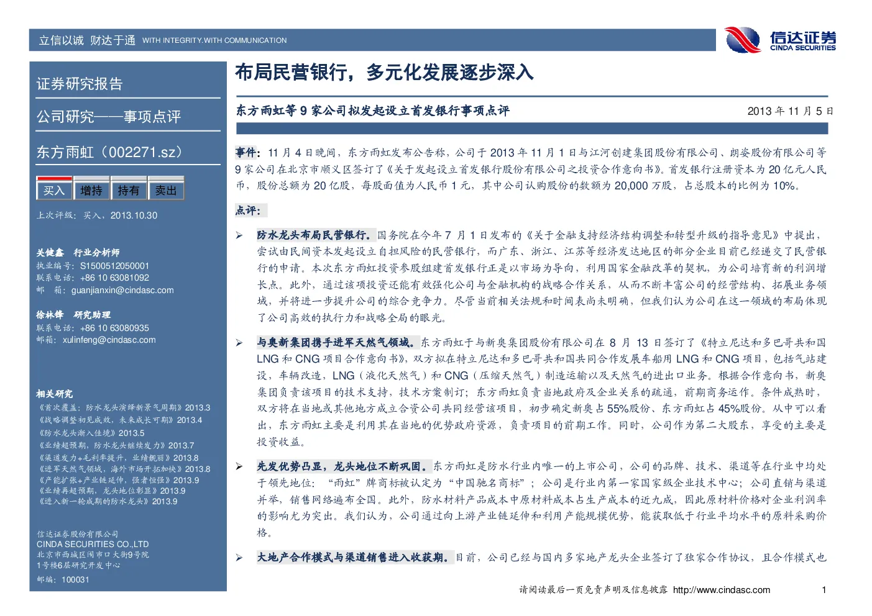Viewport: 872px width, 616px height.
Task: Click related report 《进军天然气领域，海外市场开拓加快》2013.8
Action: 124,469
